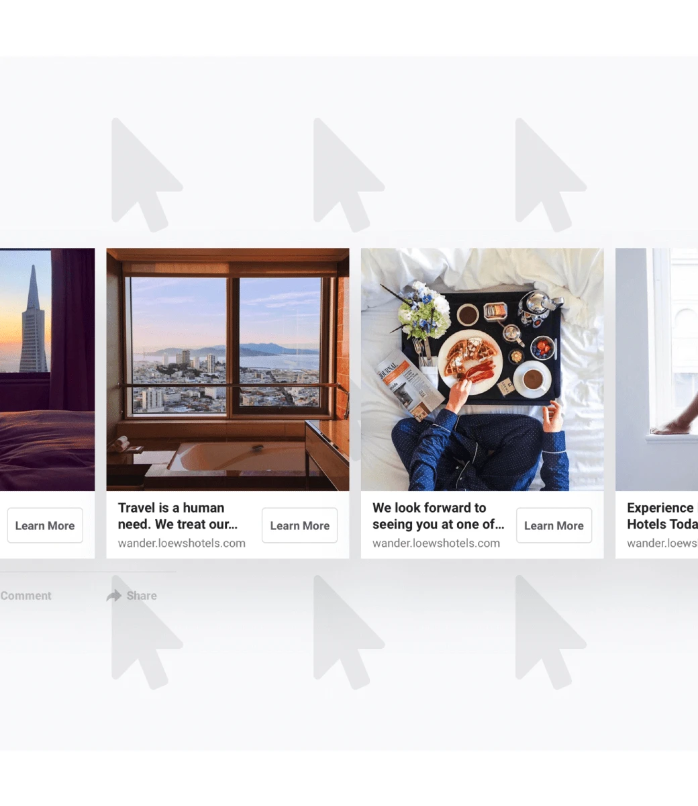Click the 'We look forward to seeing you' headline
Viewport: 698px width, 806px height.
click(438, 516)
